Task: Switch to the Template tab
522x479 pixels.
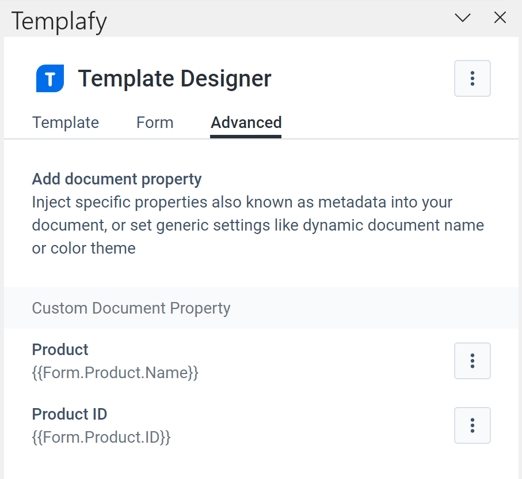Action: pos(65,122)
